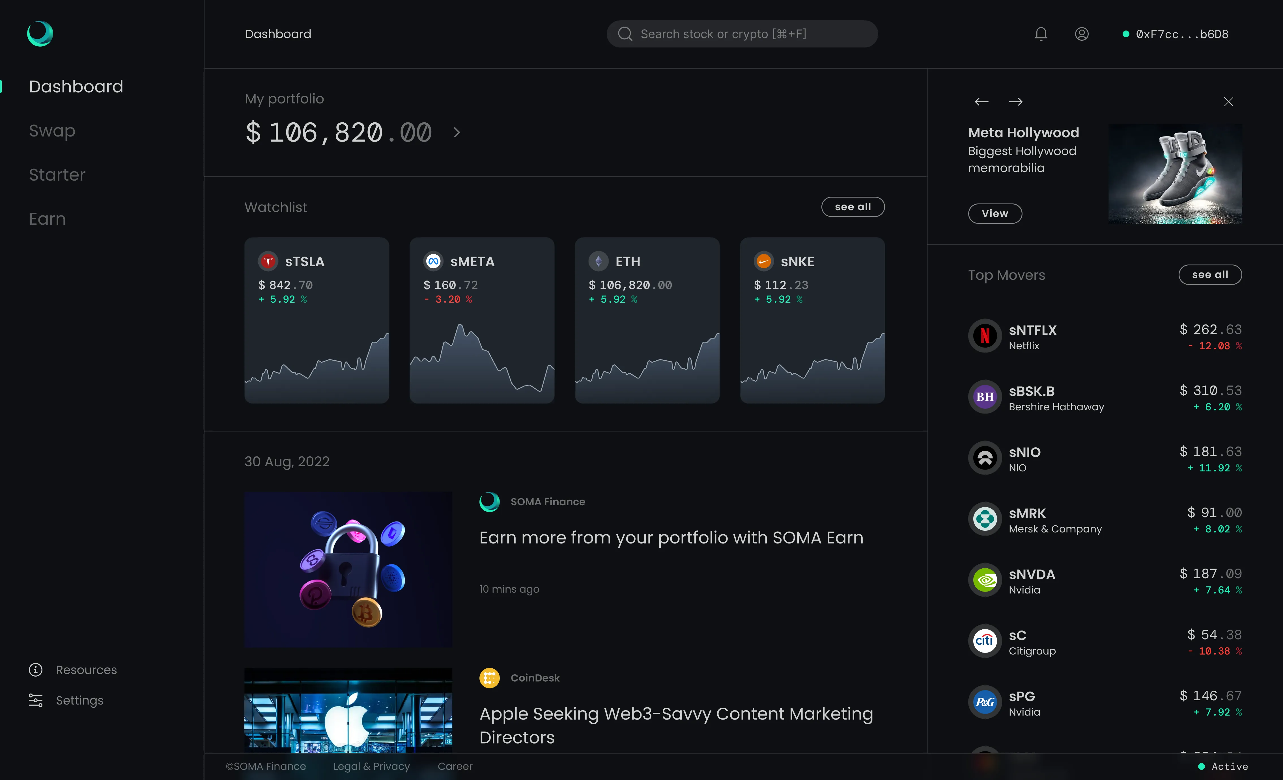Select Starter in the sidebar
1283x780 pixels.
pos(57,175)
